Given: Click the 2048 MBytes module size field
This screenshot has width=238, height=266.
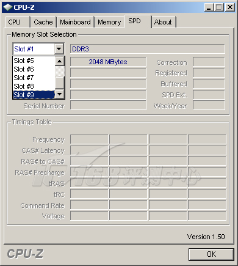Looking at the screenshot, I should tap(108, 62).
